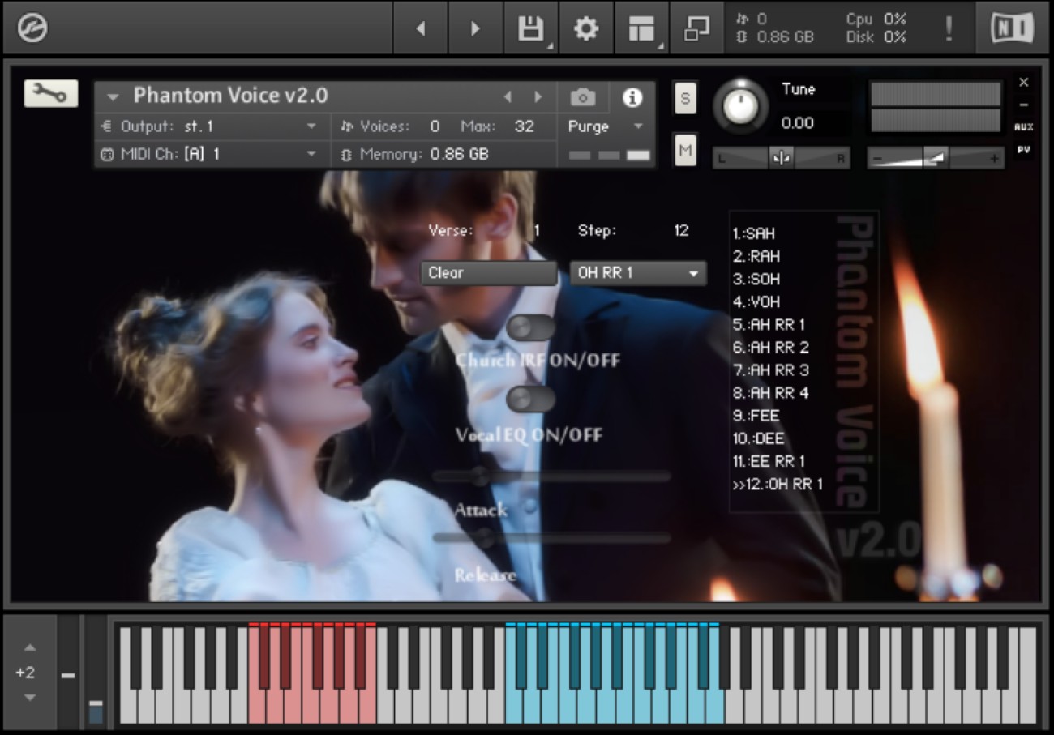This screenshot has width=1054, height=735.
Task: Open the OH RR 1 syllable dropdown
Action: point(638,273)
